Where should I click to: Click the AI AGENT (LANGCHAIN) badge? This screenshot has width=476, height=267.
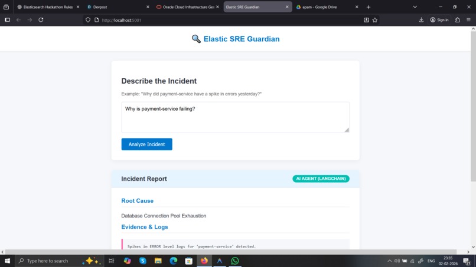pos(321,179)
